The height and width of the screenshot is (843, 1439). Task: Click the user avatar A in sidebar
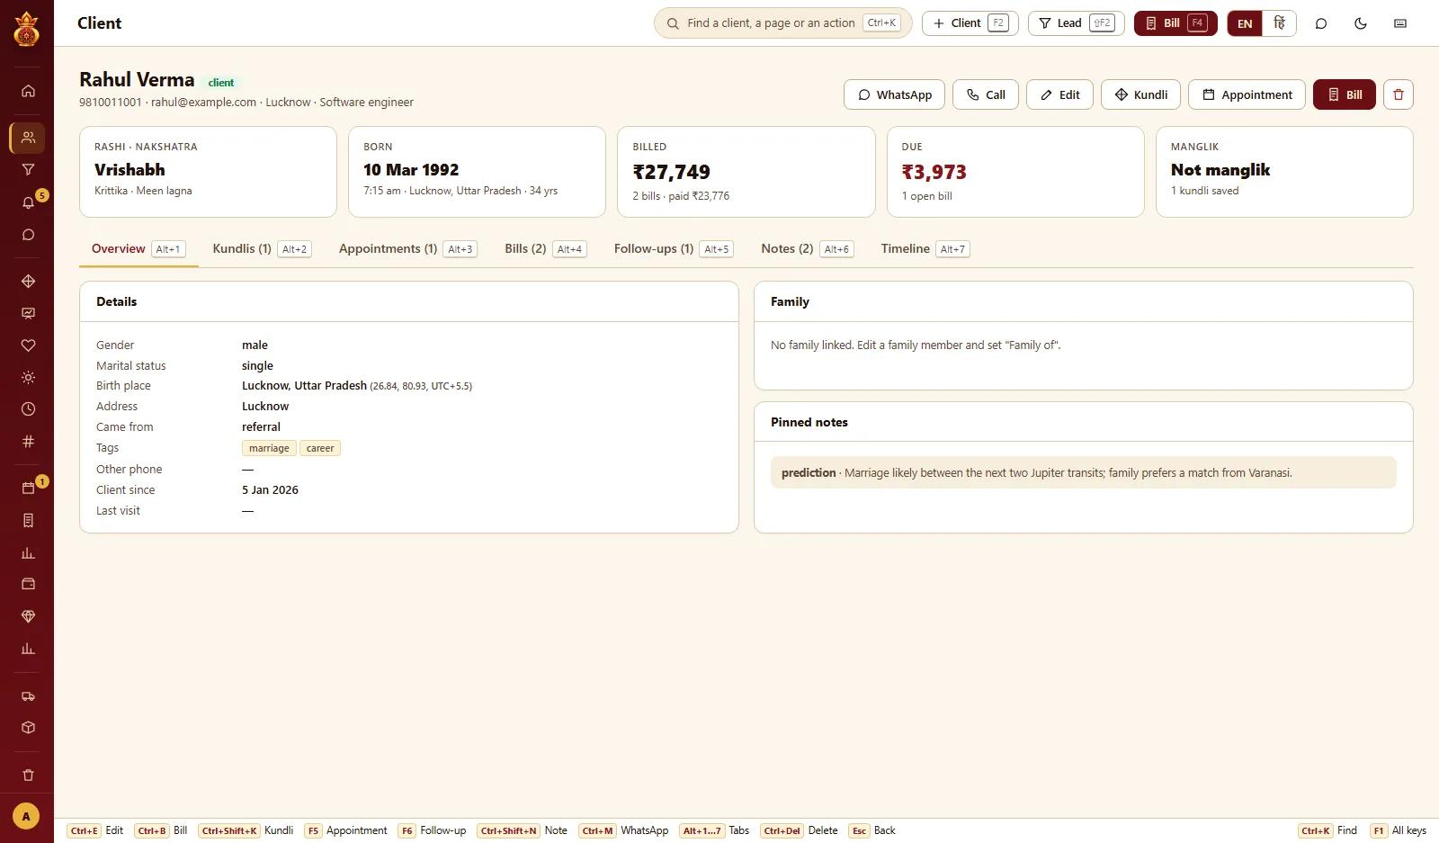[26, 817]
